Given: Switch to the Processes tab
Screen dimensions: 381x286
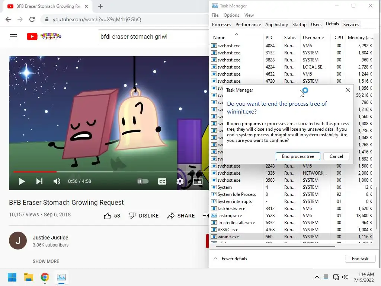Looking at the screenshot, I should click(221, 25).
